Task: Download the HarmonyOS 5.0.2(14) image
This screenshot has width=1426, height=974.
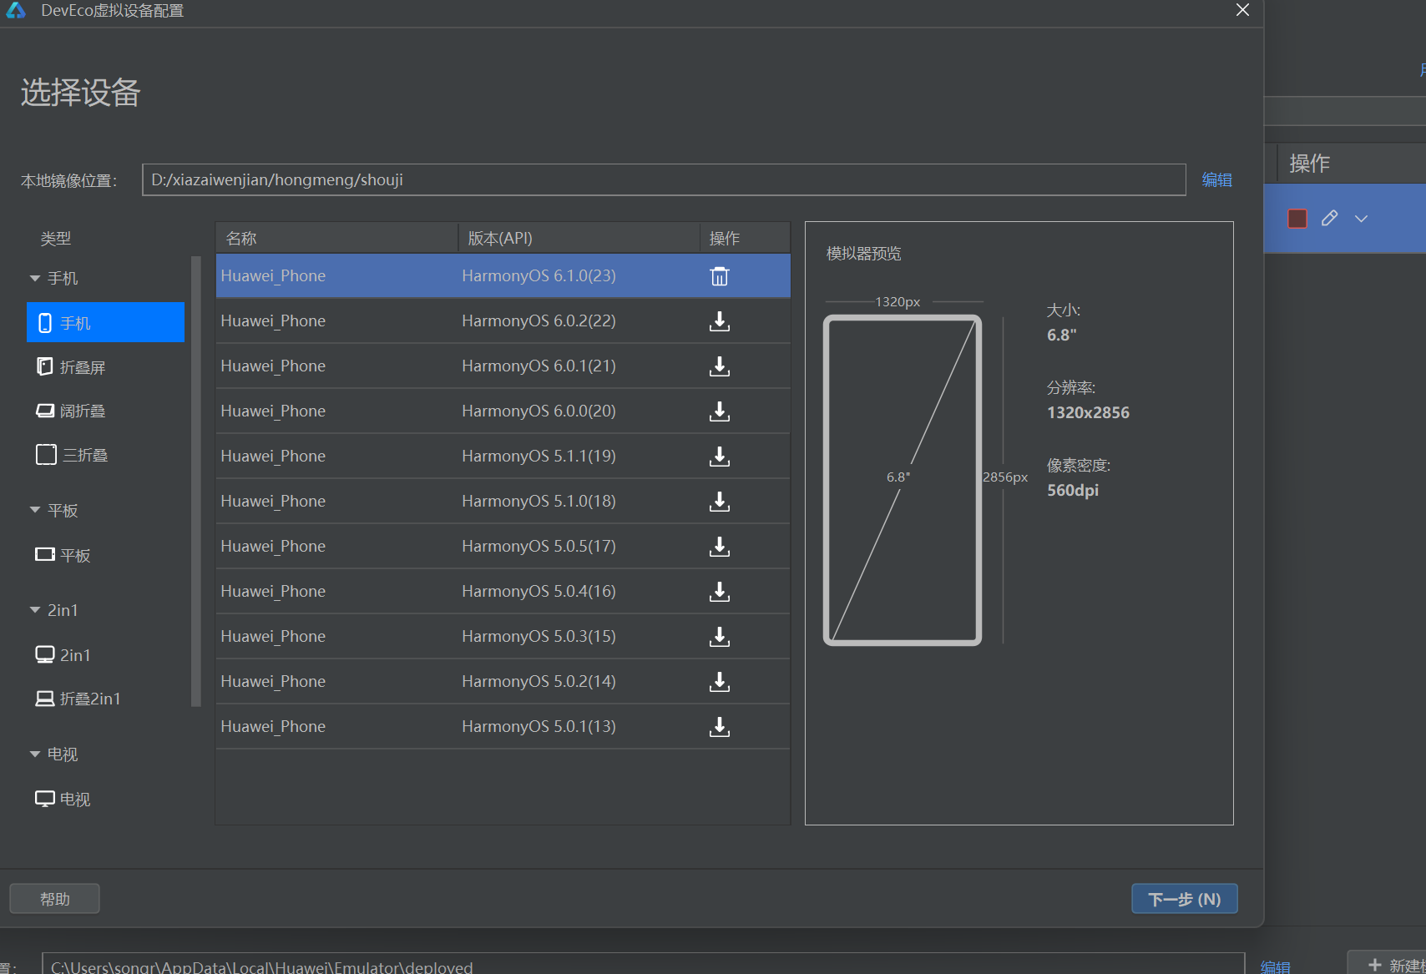Action: point(720,682)
